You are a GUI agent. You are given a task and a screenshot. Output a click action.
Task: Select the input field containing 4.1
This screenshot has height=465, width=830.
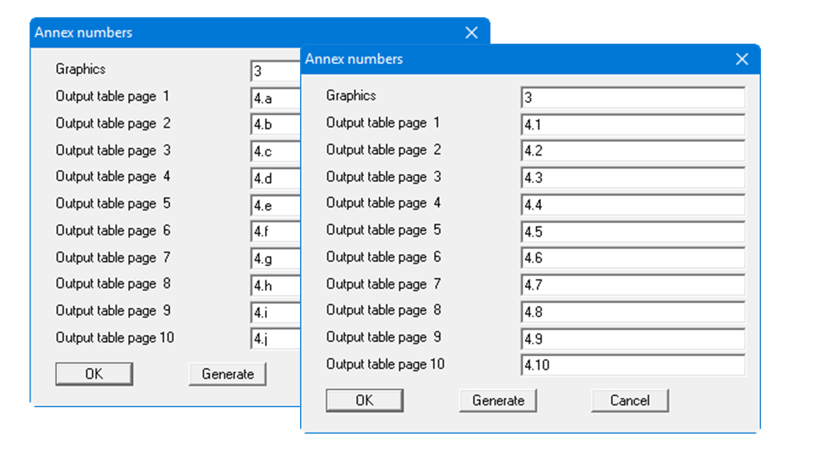632,125
